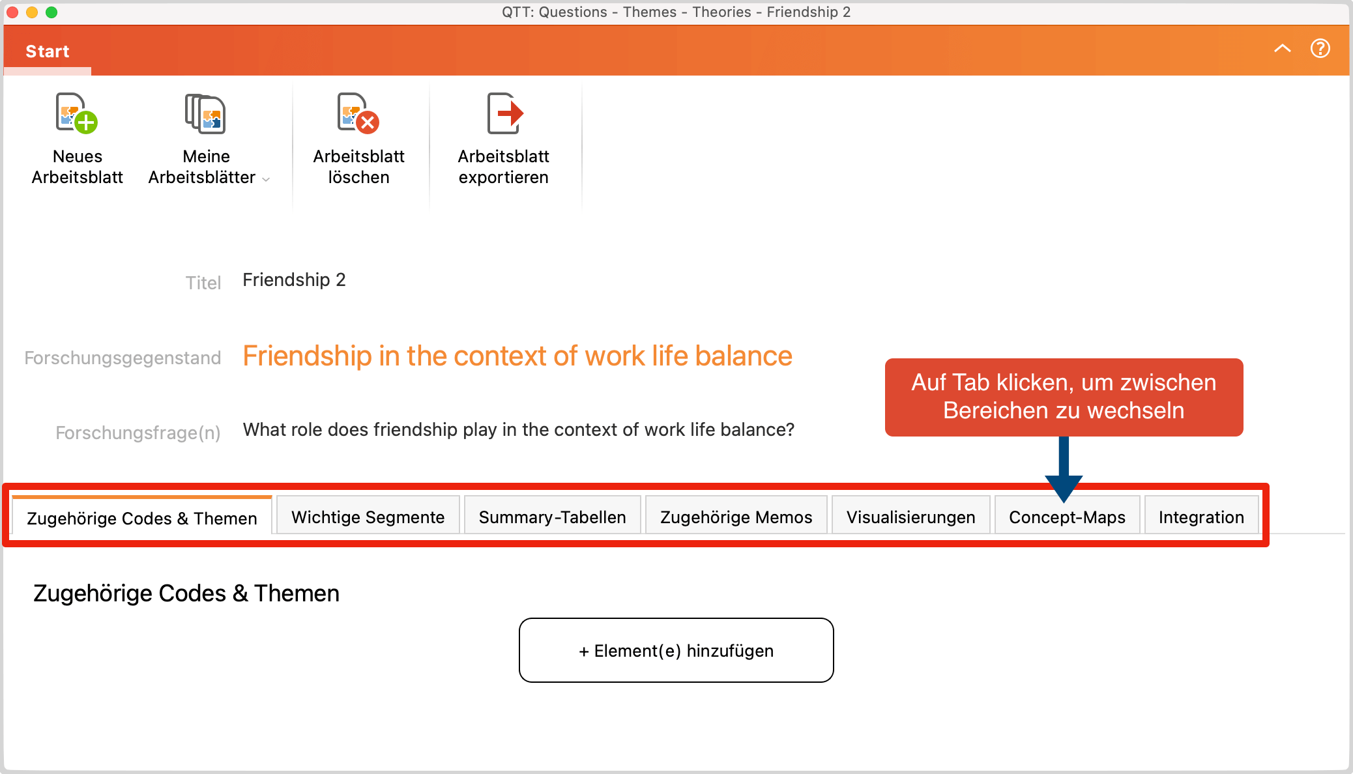This screenshot has width=1353, height=774.
Task: Open the Concept-Maps tab
Action: [1067, 517]
